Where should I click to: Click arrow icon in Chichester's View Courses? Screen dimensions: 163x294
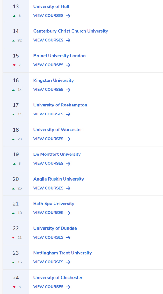[x=68, y=287]
